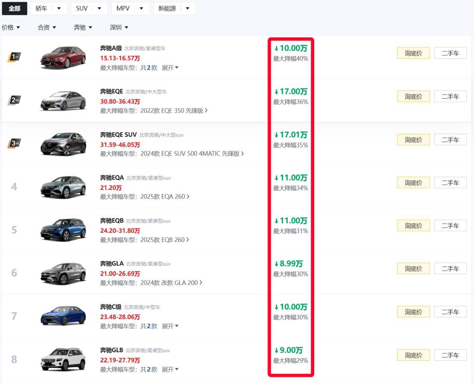Viewport: 474px width, 384px height.
Task: Expand 展开 for 奔驰A级 models
Action: (x=170, y=68)
